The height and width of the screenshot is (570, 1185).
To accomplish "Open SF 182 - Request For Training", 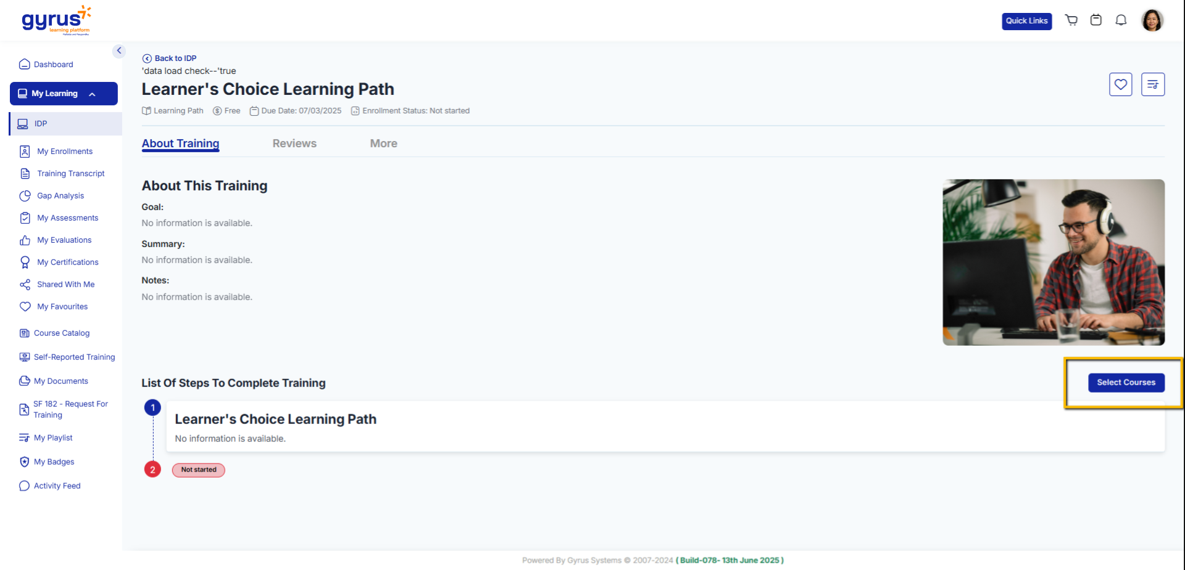I will 64,410.
